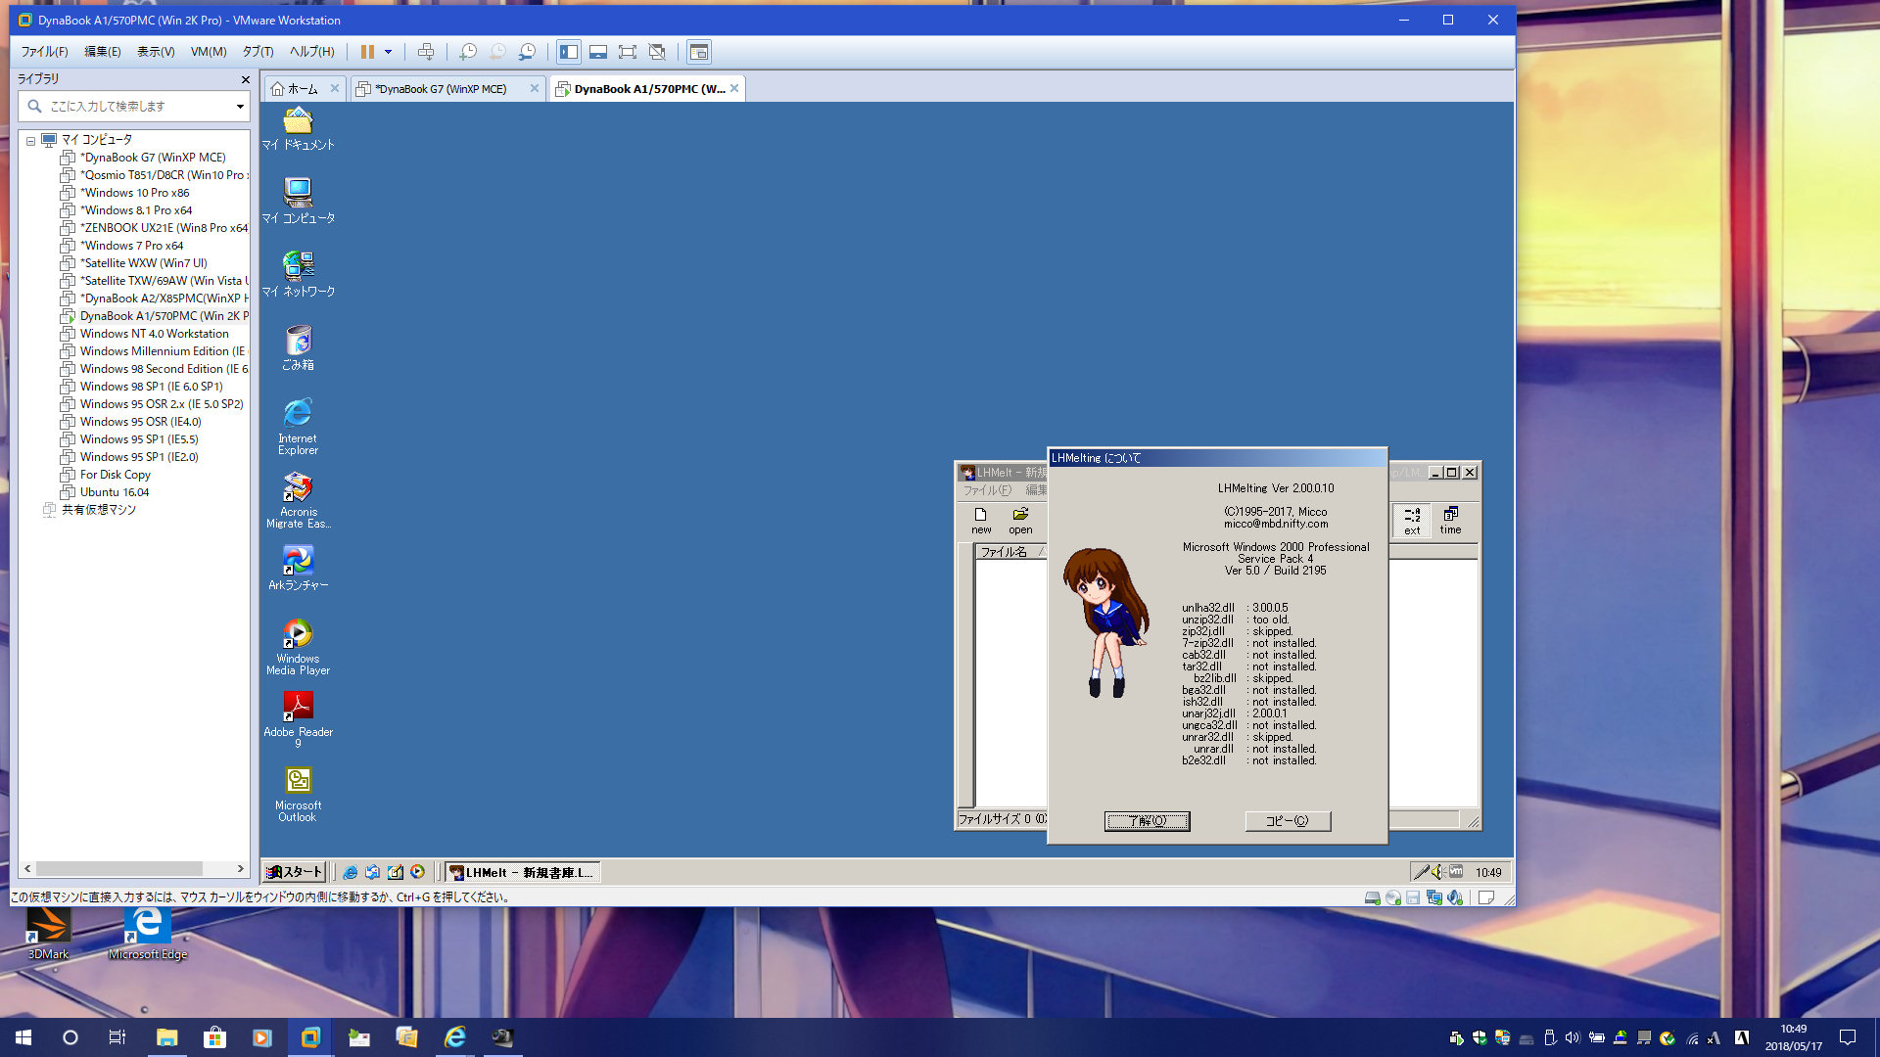Open the ヘルプ(H) menu

tap(311, 52)
